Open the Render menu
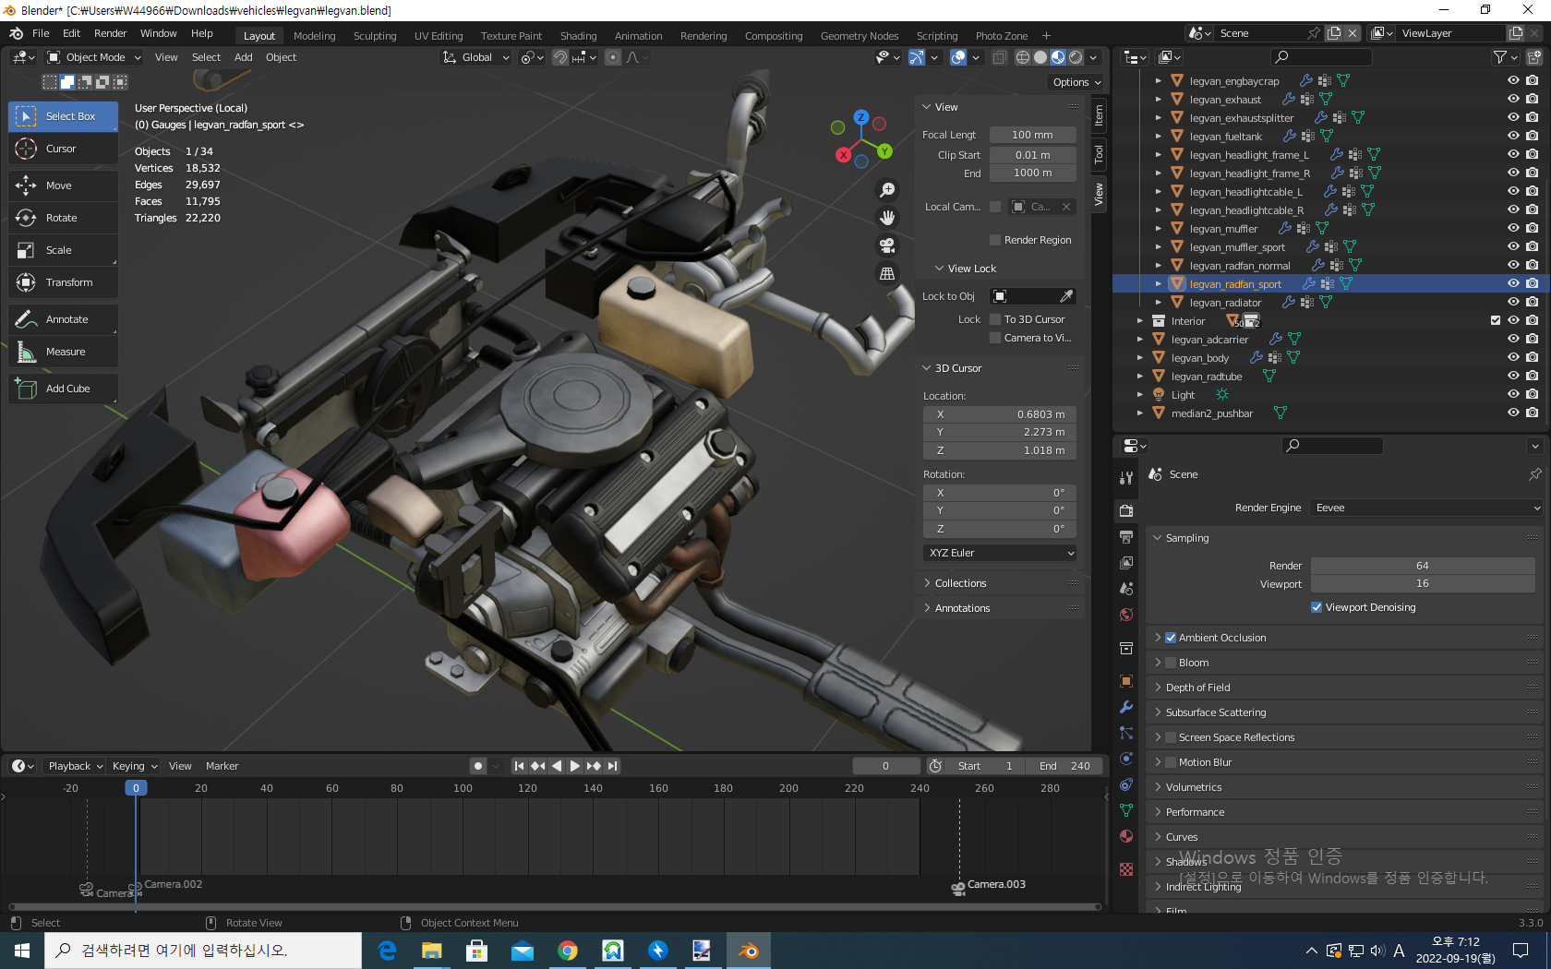Image resolution: width=1551 pixels, height=969 pixels. [x=110, y=33]
